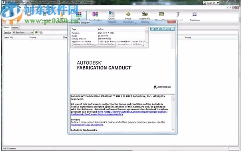Screen dimensions: 241x151
Task: Click the info list scroll up arrow
Action: pos(147,29)
